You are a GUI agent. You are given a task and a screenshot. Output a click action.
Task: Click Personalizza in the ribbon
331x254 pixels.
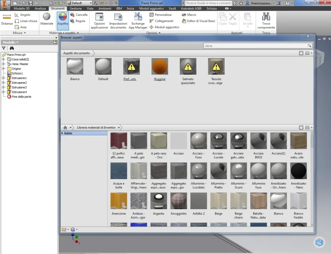point(160,15)
